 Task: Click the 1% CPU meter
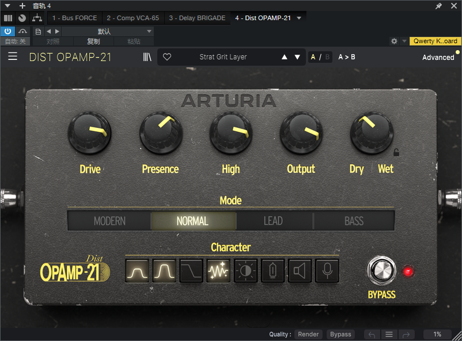point(437,334)
